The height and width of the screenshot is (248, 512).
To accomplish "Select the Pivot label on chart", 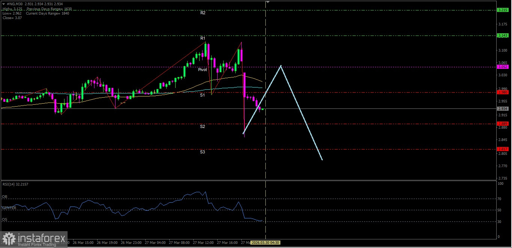I will tap(203, 70).
